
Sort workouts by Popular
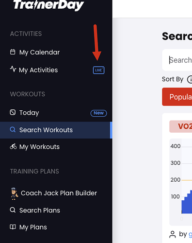pyautogui.click(x=177, y=97)
